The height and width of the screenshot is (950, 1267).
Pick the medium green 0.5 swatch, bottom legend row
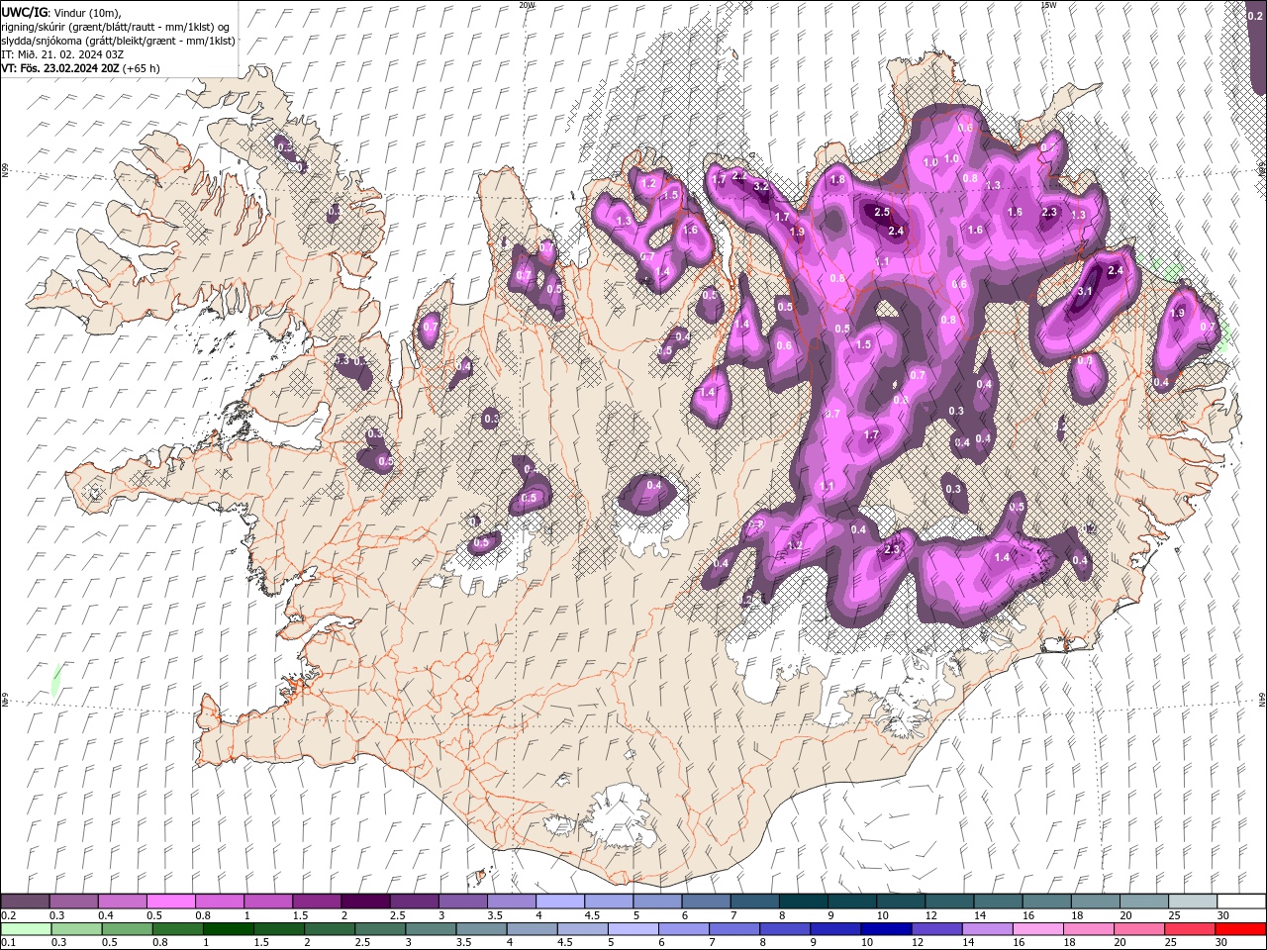pos(127,929)
